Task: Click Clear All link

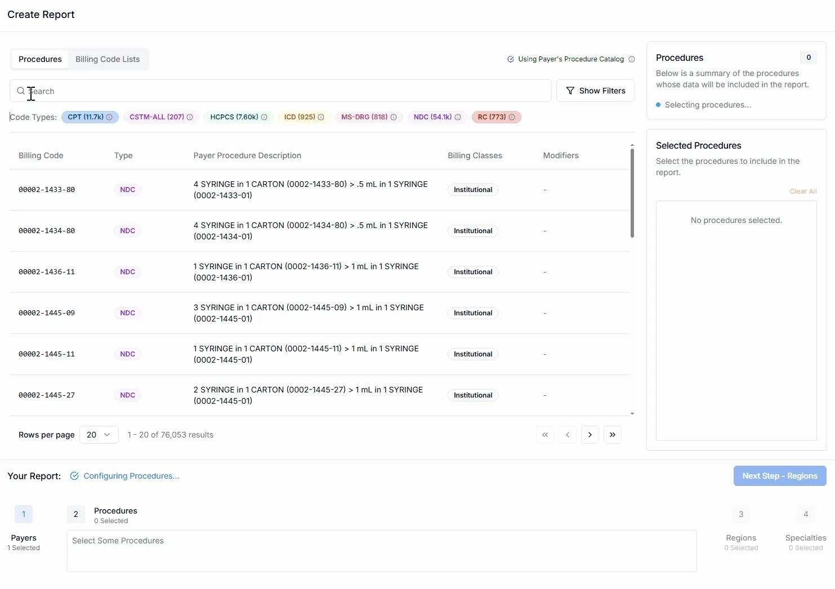Action: (x=803, y=191)
